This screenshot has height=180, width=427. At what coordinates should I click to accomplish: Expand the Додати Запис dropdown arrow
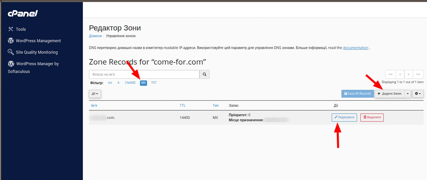408,94
